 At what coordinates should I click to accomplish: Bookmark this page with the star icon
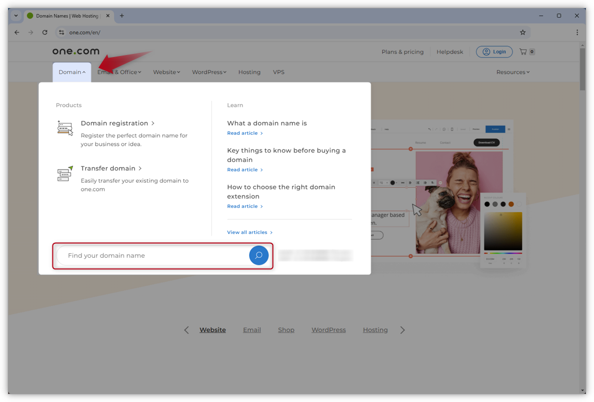click(523, 32)
